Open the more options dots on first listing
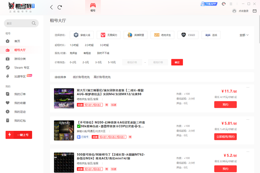Screen dimensions: 260x173 [248, 88]
